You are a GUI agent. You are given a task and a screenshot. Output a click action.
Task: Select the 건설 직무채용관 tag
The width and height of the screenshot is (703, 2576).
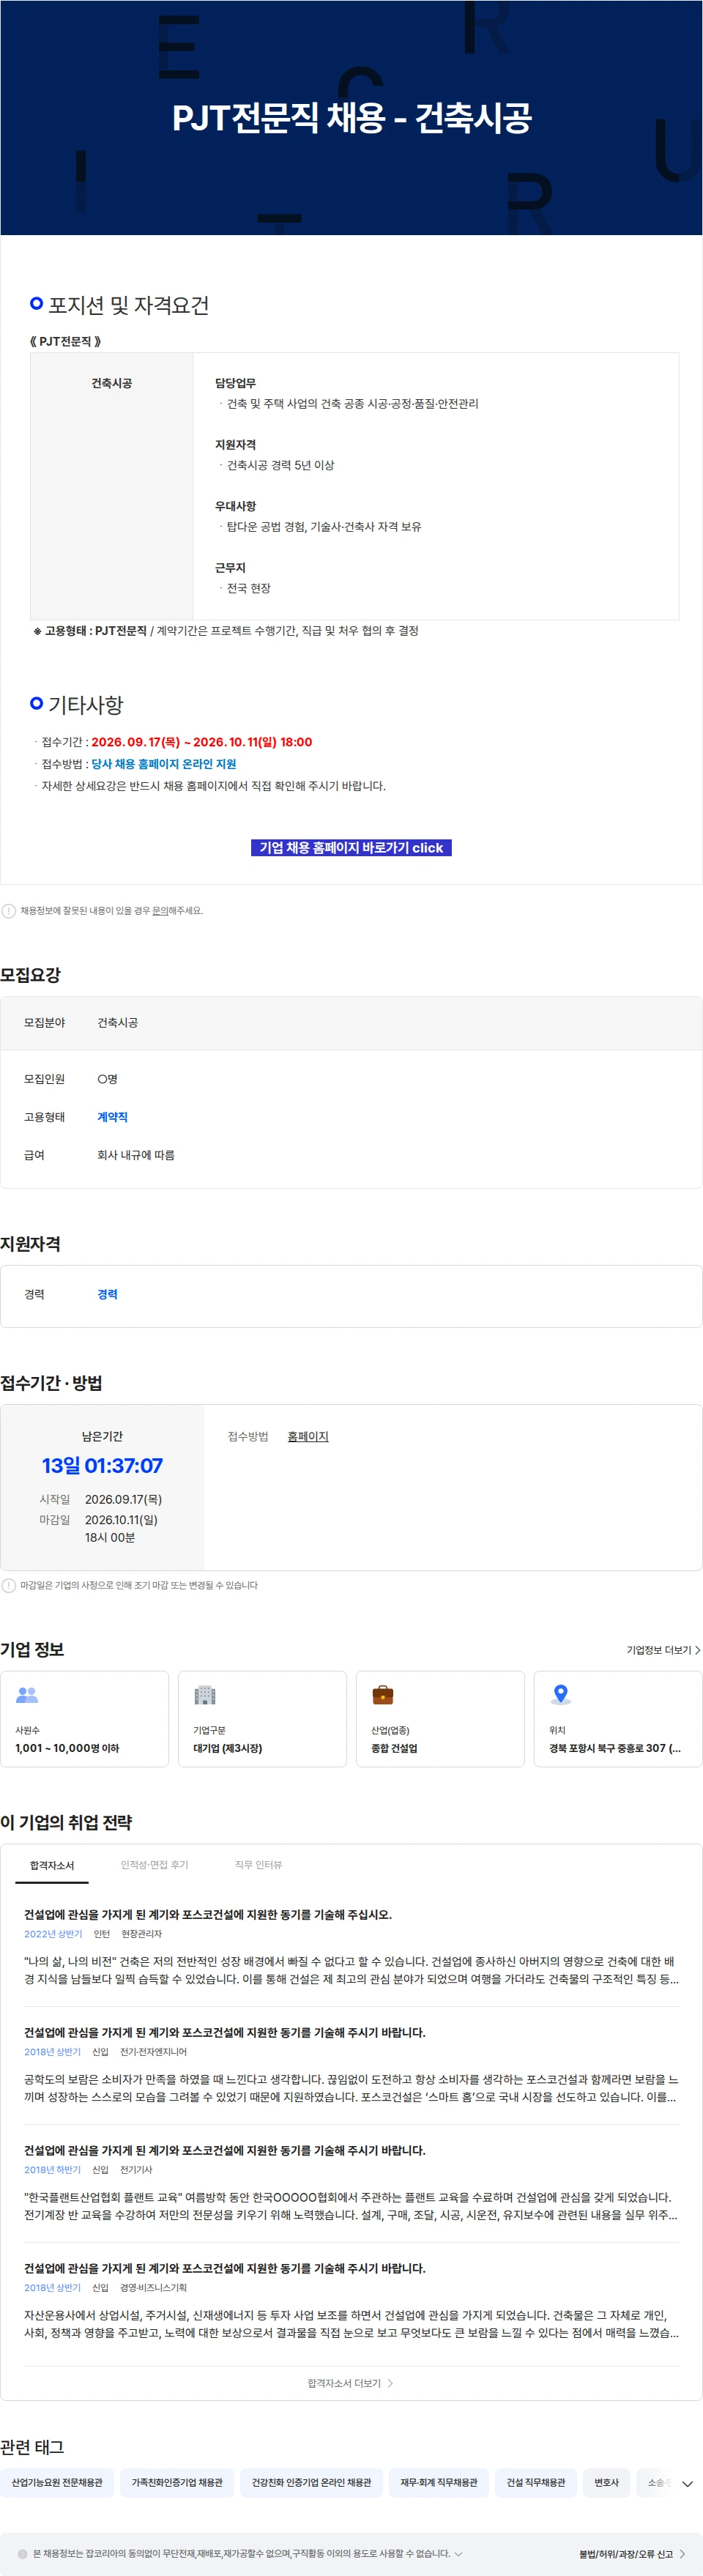pos(536,2482)
